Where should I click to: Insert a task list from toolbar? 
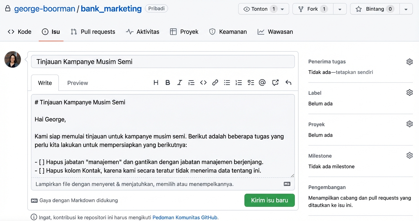251,83
